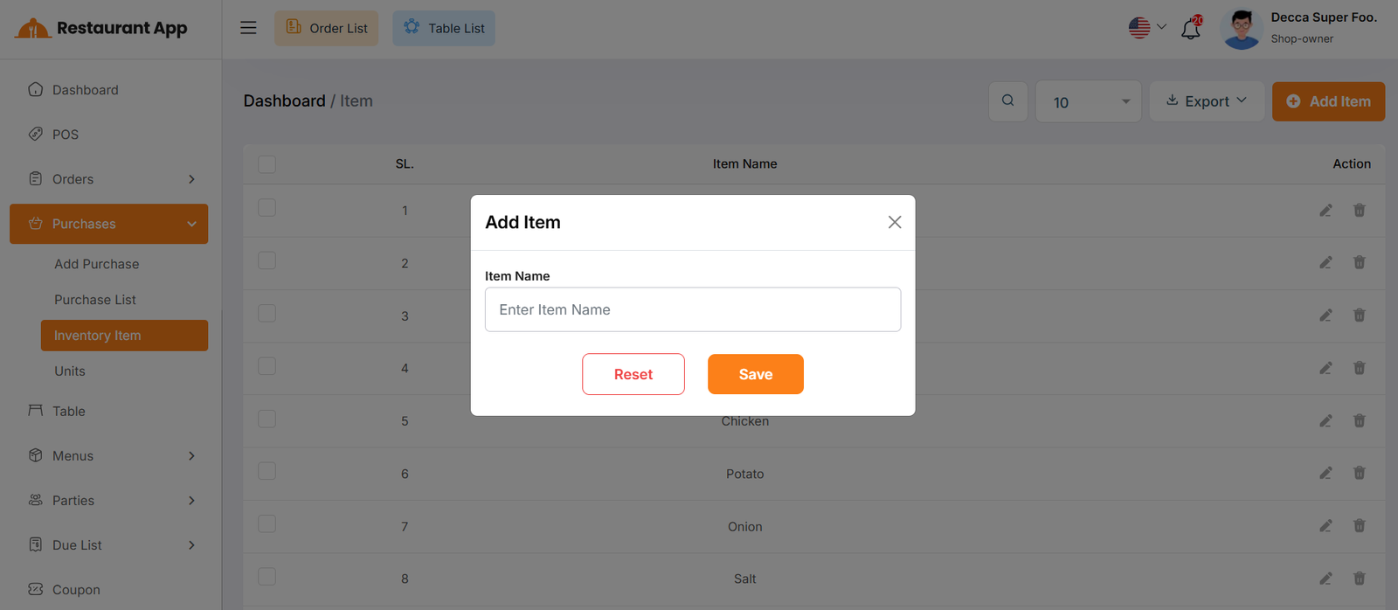Click edit pencil icon for Salt row
Viewport: 1398px width, 610px height.
(x=1325, y=579)
